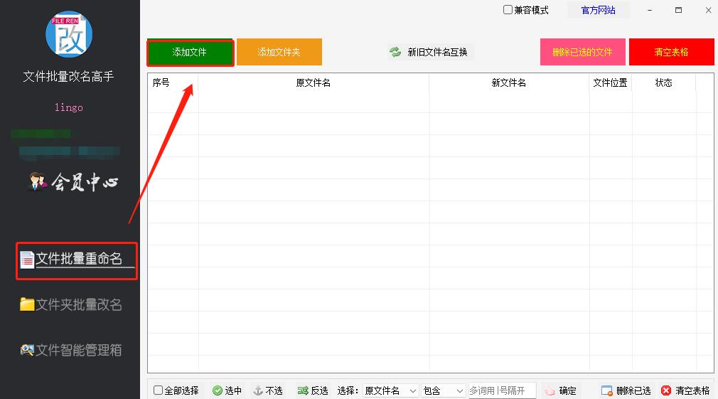Focus the 多词用|号隔开 input field
This screenshot has height=399, width=718.
pos(502,390)
